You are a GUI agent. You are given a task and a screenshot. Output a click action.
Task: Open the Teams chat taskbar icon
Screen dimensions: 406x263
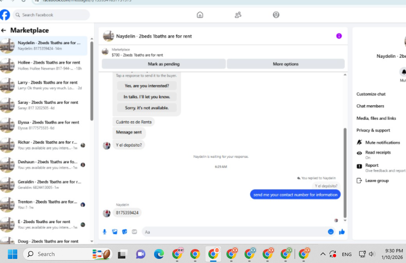tap(141, 254)
